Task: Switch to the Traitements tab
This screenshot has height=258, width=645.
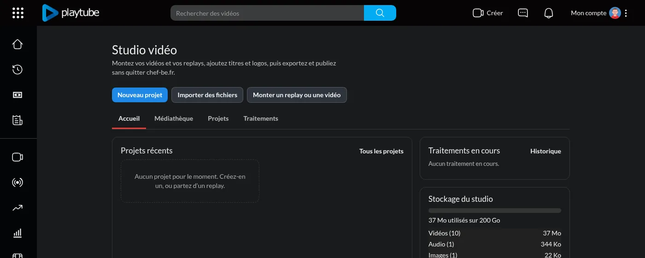Action: pyautogui.click(x=261, y=118)
